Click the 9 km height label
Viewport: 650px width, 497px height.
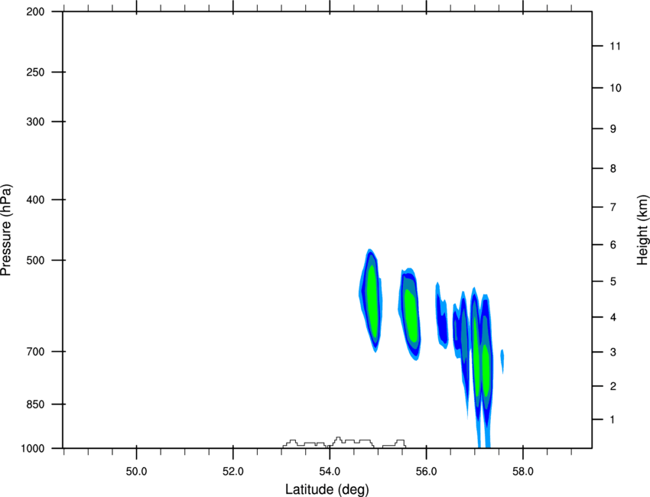(613, 129)
